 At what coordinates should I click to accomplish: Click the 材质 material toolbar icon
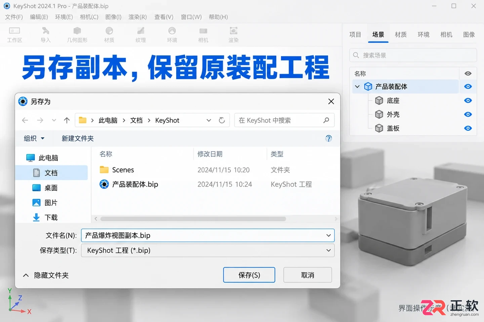coord(109,35)
